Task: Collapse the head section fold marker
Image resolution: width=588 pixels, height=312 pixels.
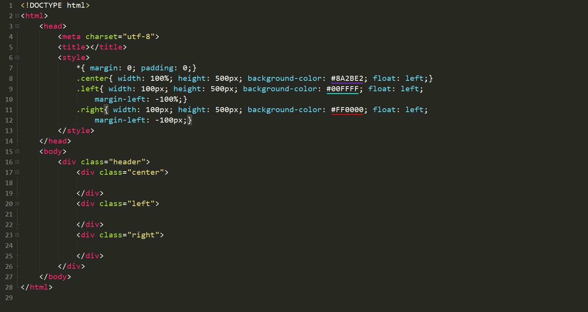Action: coord(17,26)
